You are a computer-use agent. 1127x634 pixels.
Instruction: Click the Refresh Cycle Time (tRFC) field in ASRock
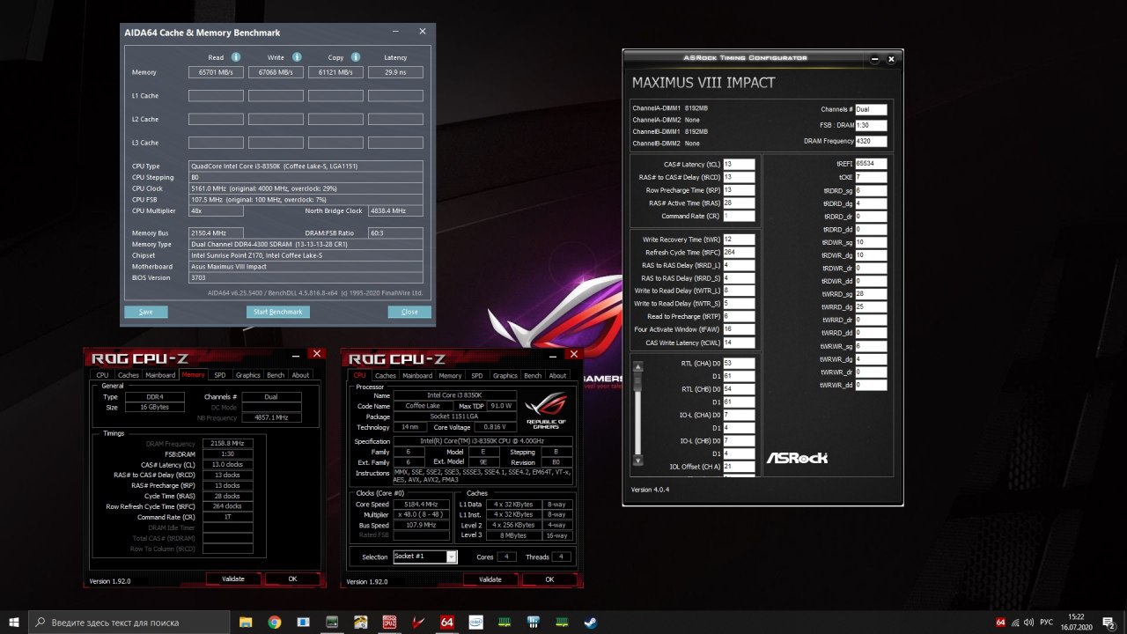[x=740, y=253]
